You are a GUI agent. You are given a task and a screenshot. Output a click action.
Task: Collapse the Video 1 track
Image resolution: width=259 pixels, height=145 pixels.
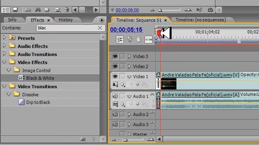pos(129,77)
